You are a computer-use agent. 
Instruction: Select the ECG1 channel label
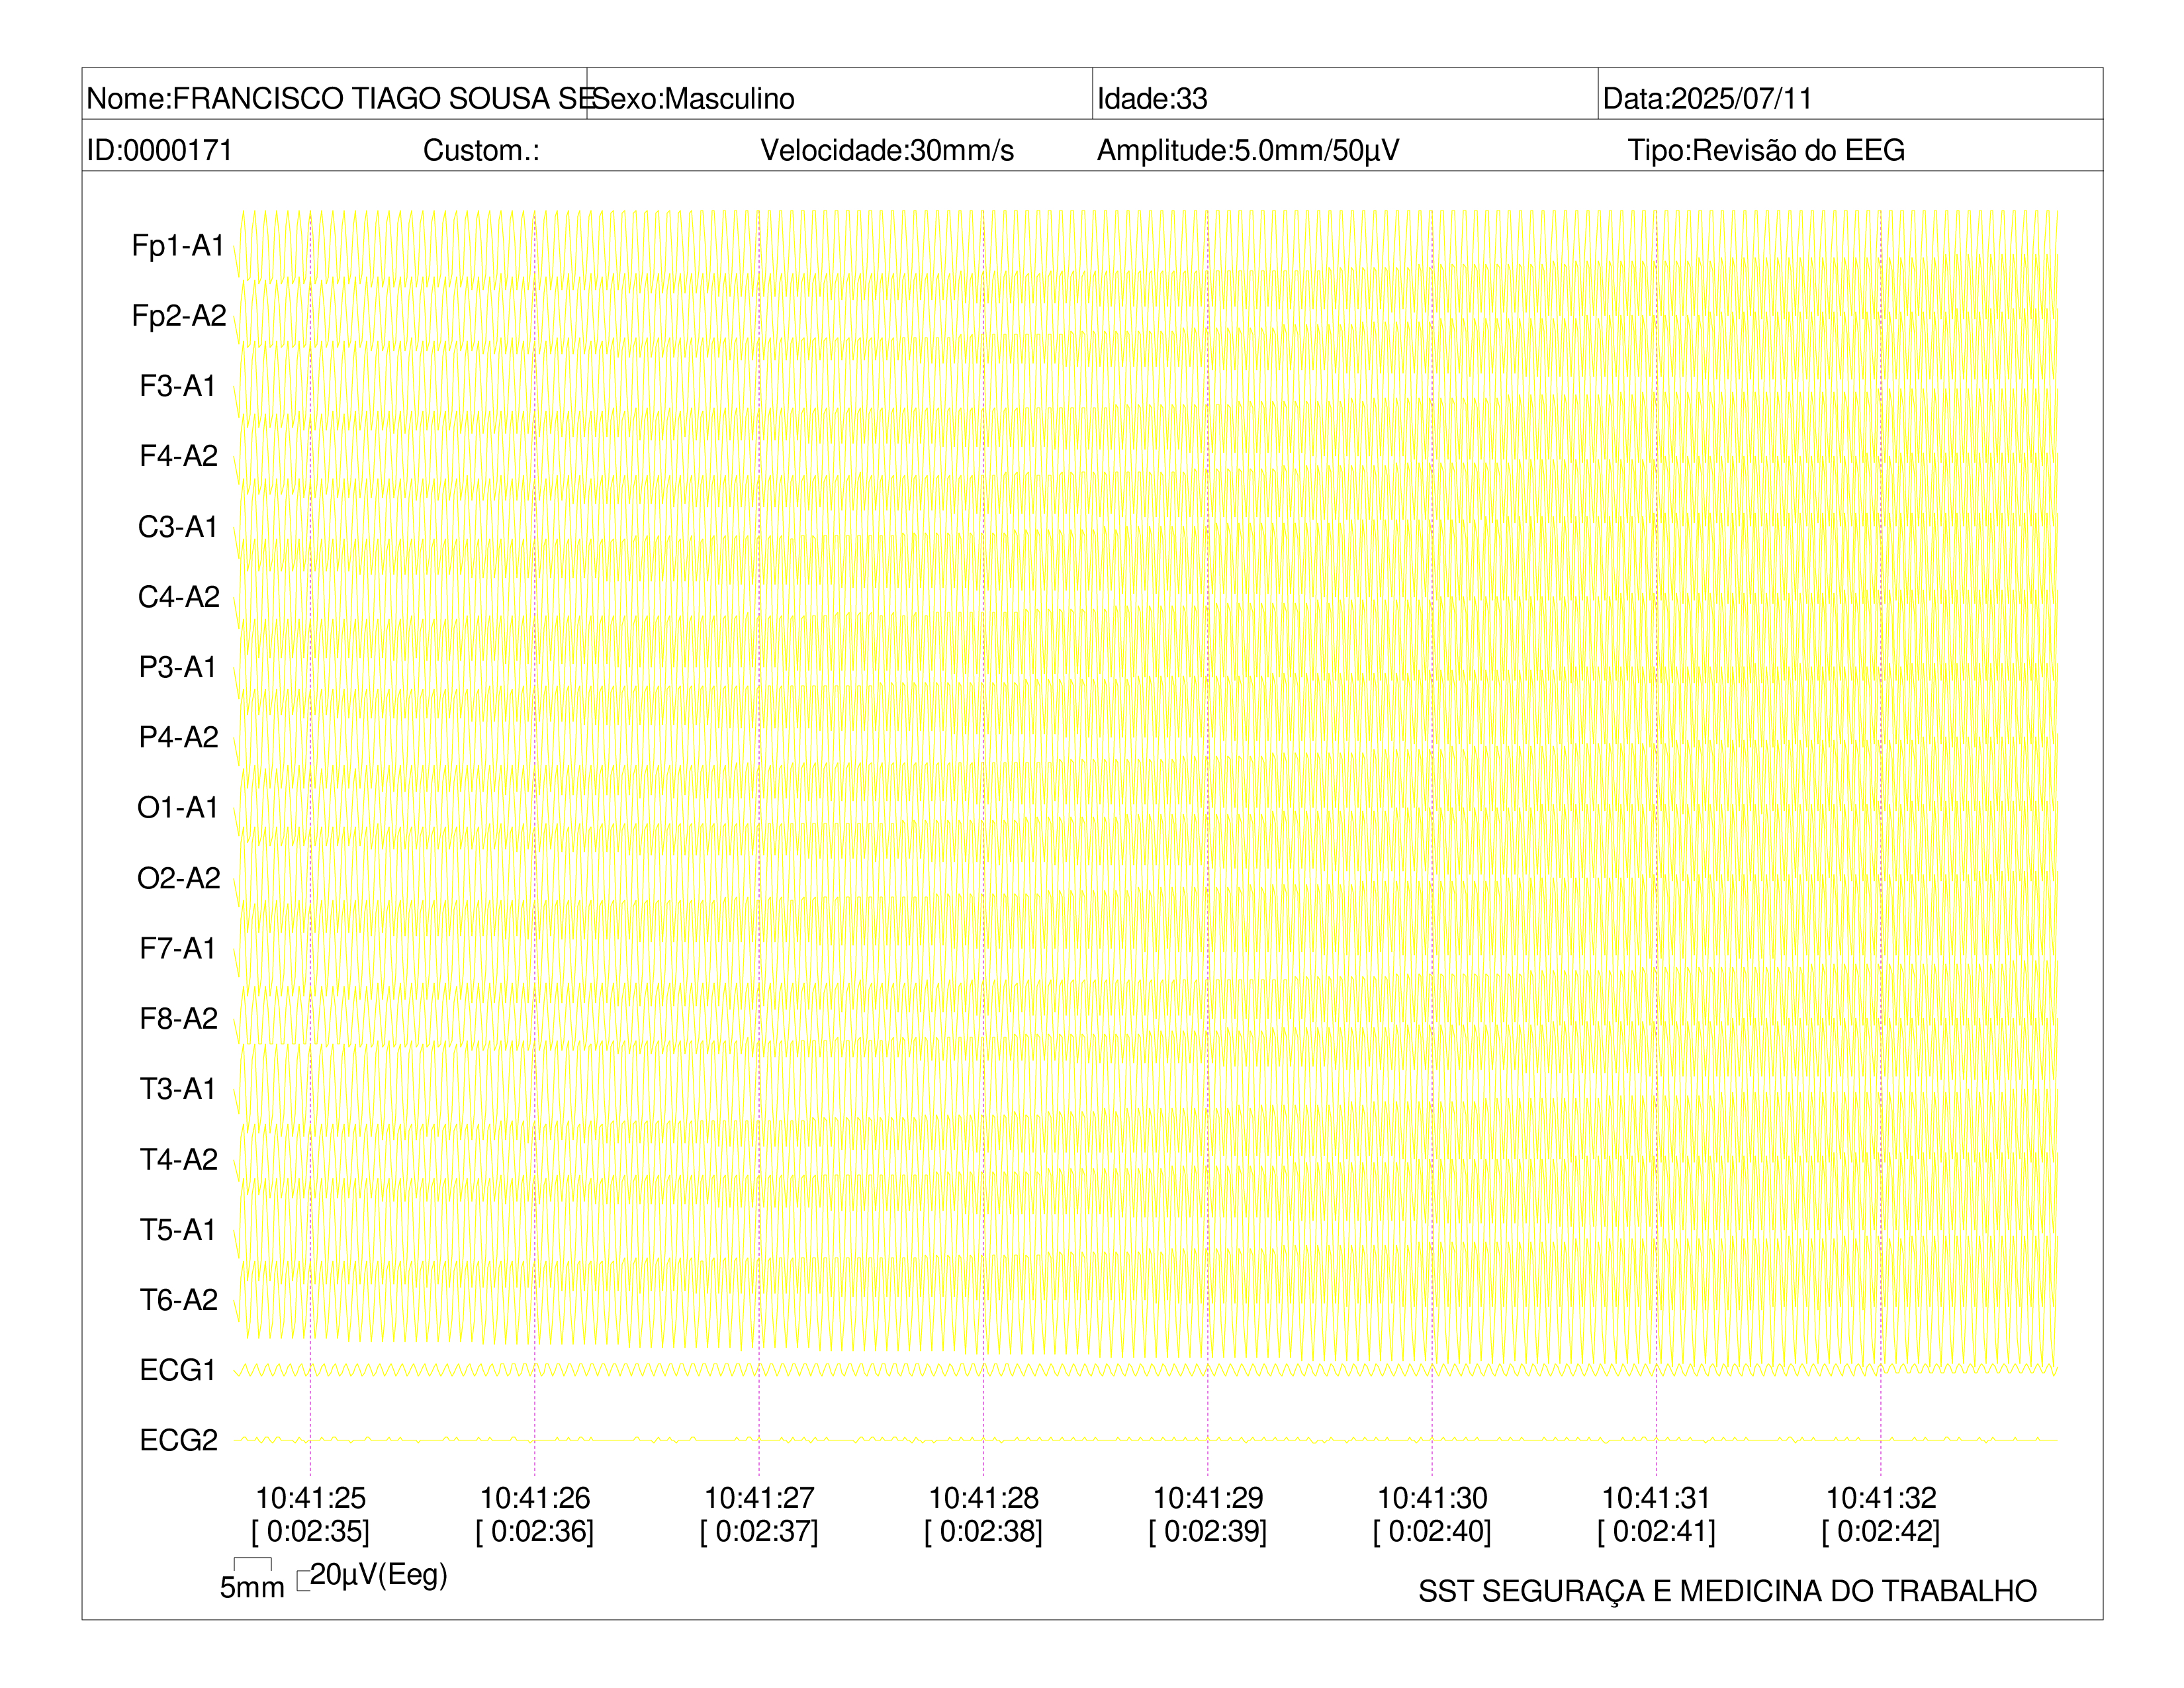click(x=178, y=1370)
